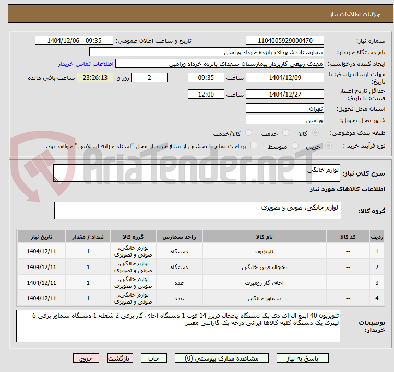Click the تاریخ نیاز column header

tap(41, 237)
